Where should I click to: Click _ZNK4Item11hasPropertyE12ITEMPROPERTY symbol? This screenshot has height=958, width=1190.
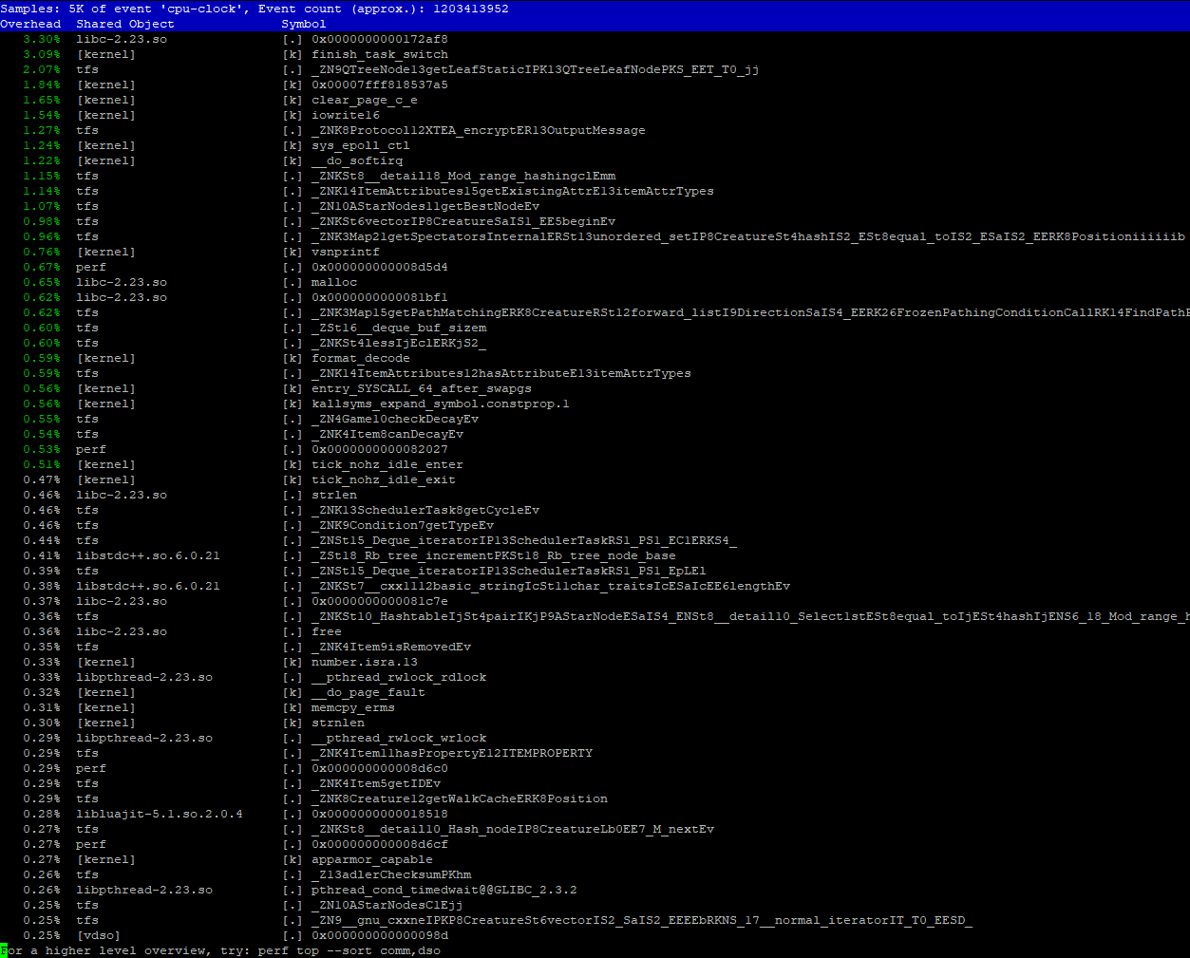[x=452, y=753]
